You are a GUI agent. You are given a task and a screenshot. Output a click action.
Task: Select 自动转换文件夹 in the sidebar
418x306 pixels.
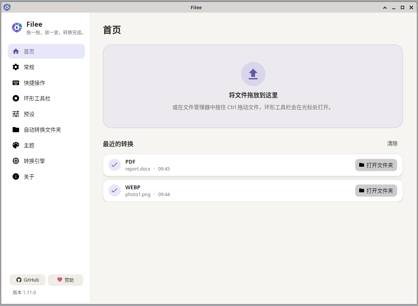pyautogui.click(x=46, y=130)
